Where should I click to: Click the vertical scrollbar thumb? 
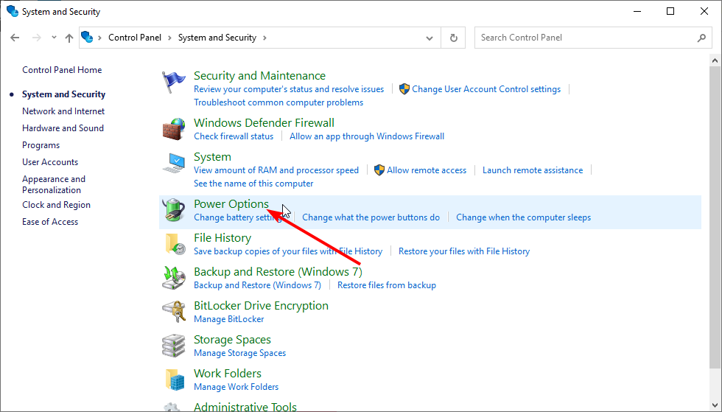pos(715,217)
